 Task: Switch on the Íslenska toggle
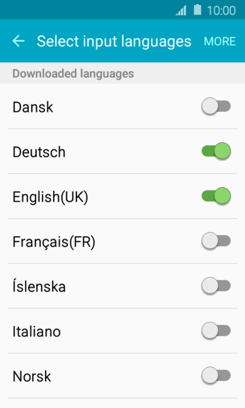(216, 286)
